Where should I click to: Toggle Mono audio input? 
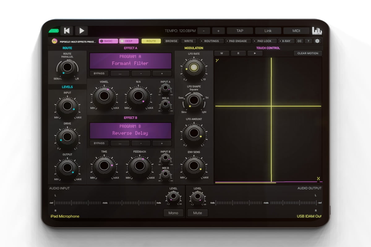[x=173, y=213]
